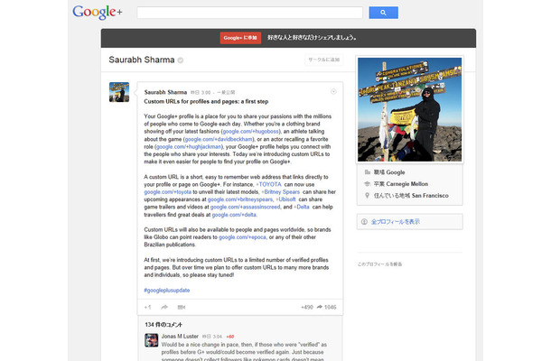Open the google.com/+delta link
This screenshot has width=551, height=361.
(x=234, y=215)
